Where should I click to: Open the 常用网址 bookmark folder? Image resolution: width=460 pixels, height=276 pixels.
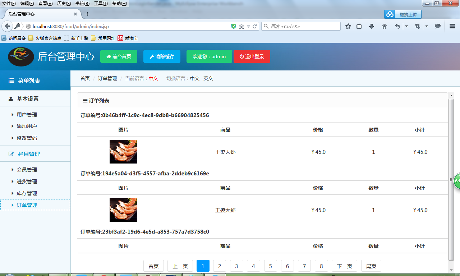[x=103, y=38]
